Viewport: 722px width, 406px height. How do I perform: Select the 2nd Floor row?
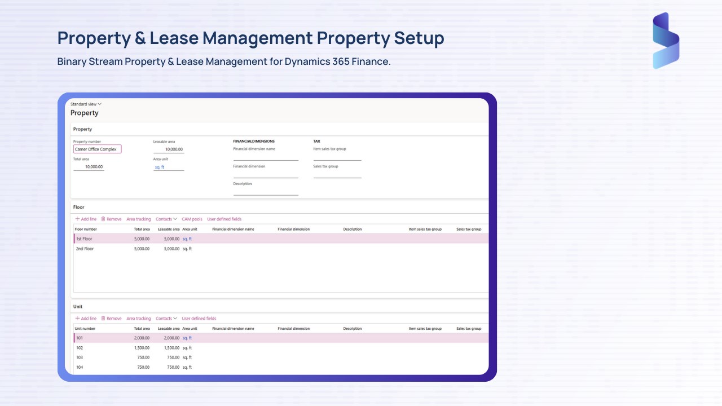pyautogui.click(x=281, y=249)
